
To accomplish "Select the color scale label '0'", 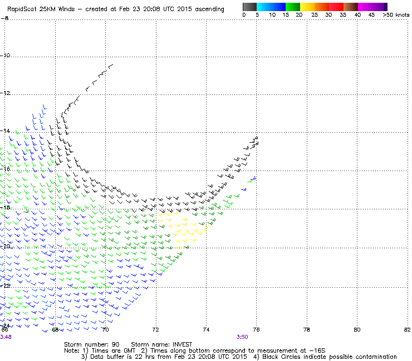I will click(244, 15).
